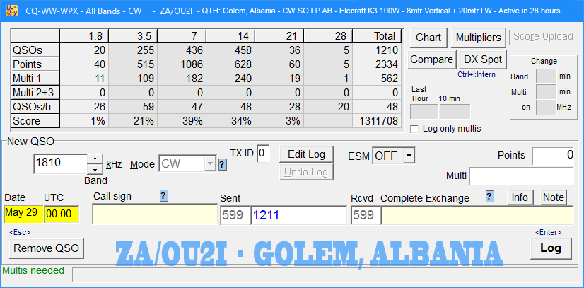The height and width of the screenshot is (288, 584).
Task: Enable the Log only multis checkbox
Action: [x=415, y=129]
